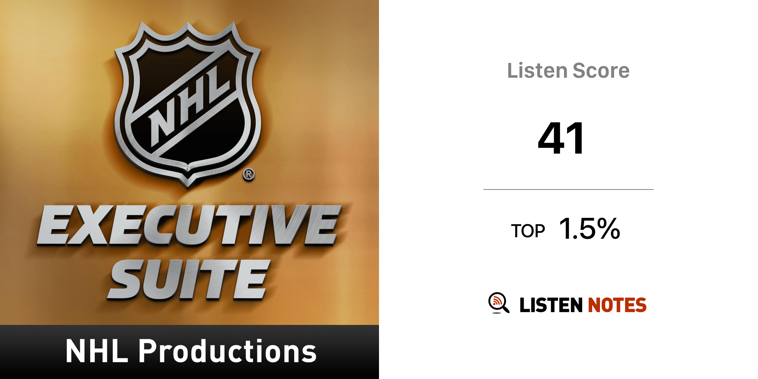Click the word Productions in the bottom banner
The height and width of the screenshot is (379, 758).
coord(227,351)
